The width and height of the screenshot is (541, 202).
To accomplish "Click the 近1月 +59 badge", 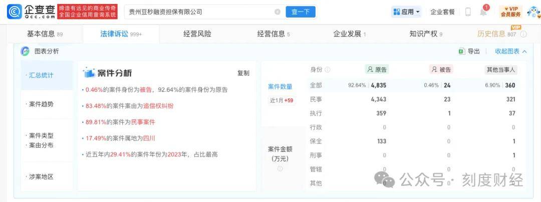I will 282,100.
